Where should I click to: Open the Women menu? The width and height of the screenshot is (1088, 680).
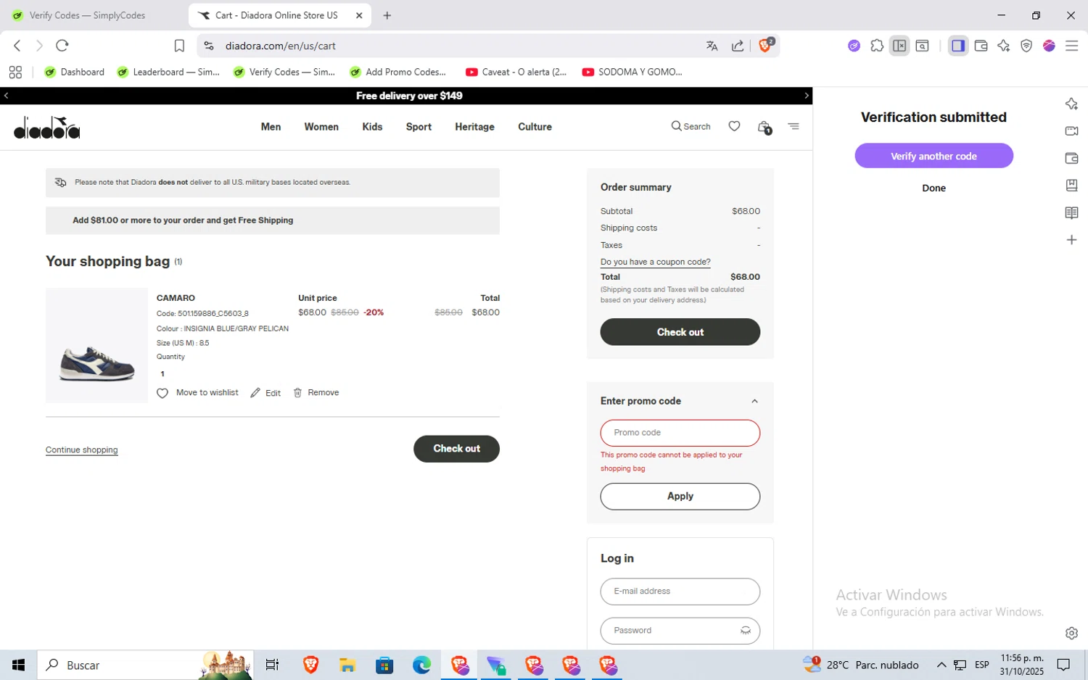tap(321, 127)
